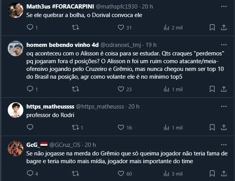This screenshot has width=235, height=181.
Task: Click GcG_ profile avatar
Action: coord(16,148)
